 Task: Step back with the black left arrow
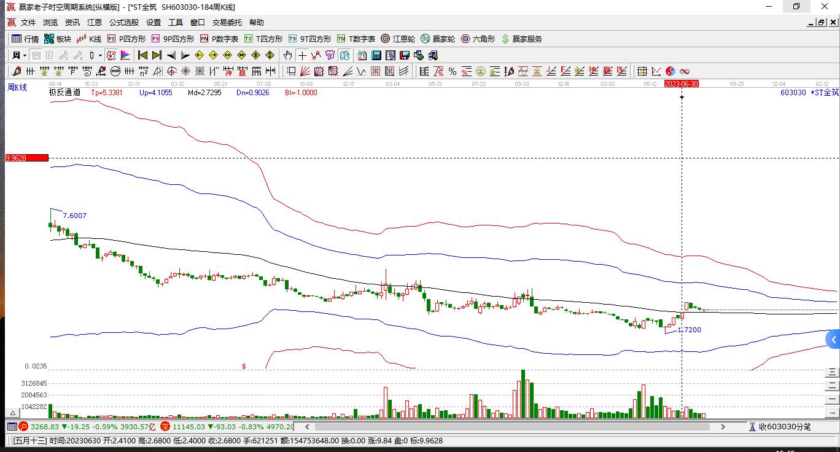[171, 55]
